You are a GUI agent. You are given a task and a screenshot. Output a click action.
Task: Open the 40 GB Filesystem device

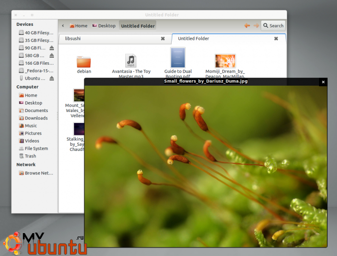36,32
